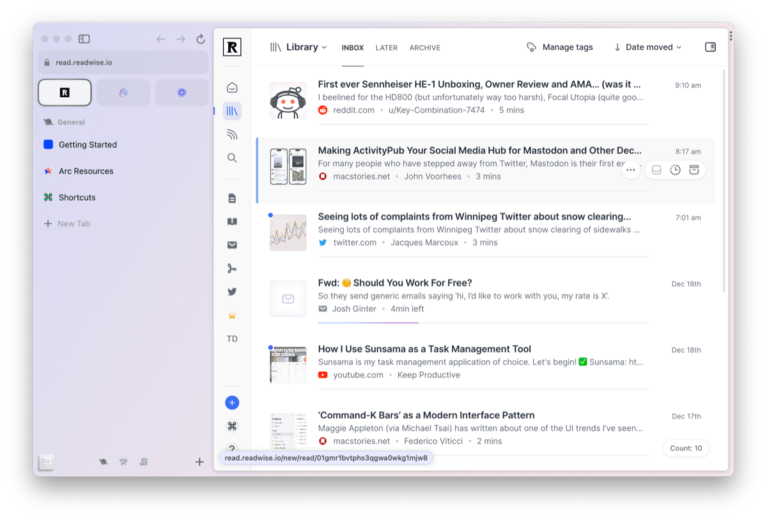The height and width of the screenshot is (520, 767).
Task: Click the planet space icon at bottom
Action: [x=103, y=461]
